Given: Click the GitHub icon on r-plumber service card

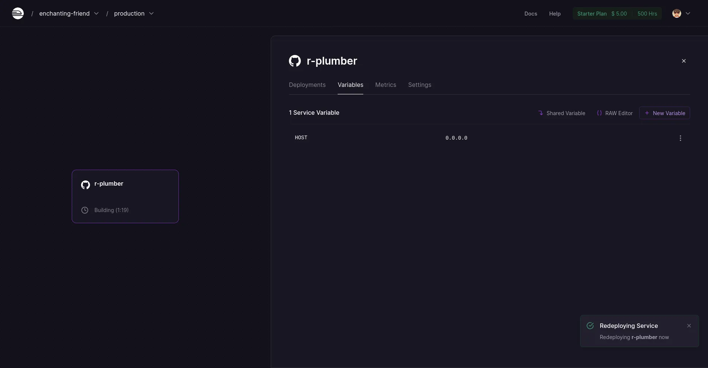Looking at the screenshot, I should pos(86,185).
